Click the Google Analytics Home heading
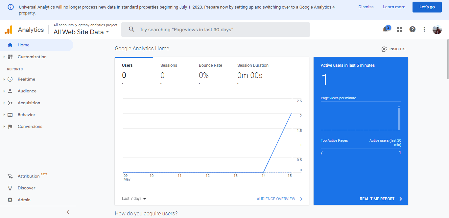 [142, 48]
